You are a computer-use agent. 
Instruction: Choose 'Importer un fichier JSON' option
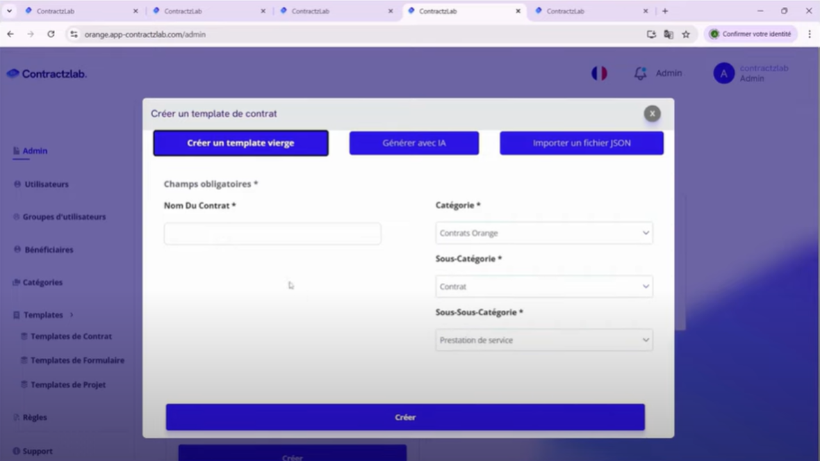(x=582, y=143)
